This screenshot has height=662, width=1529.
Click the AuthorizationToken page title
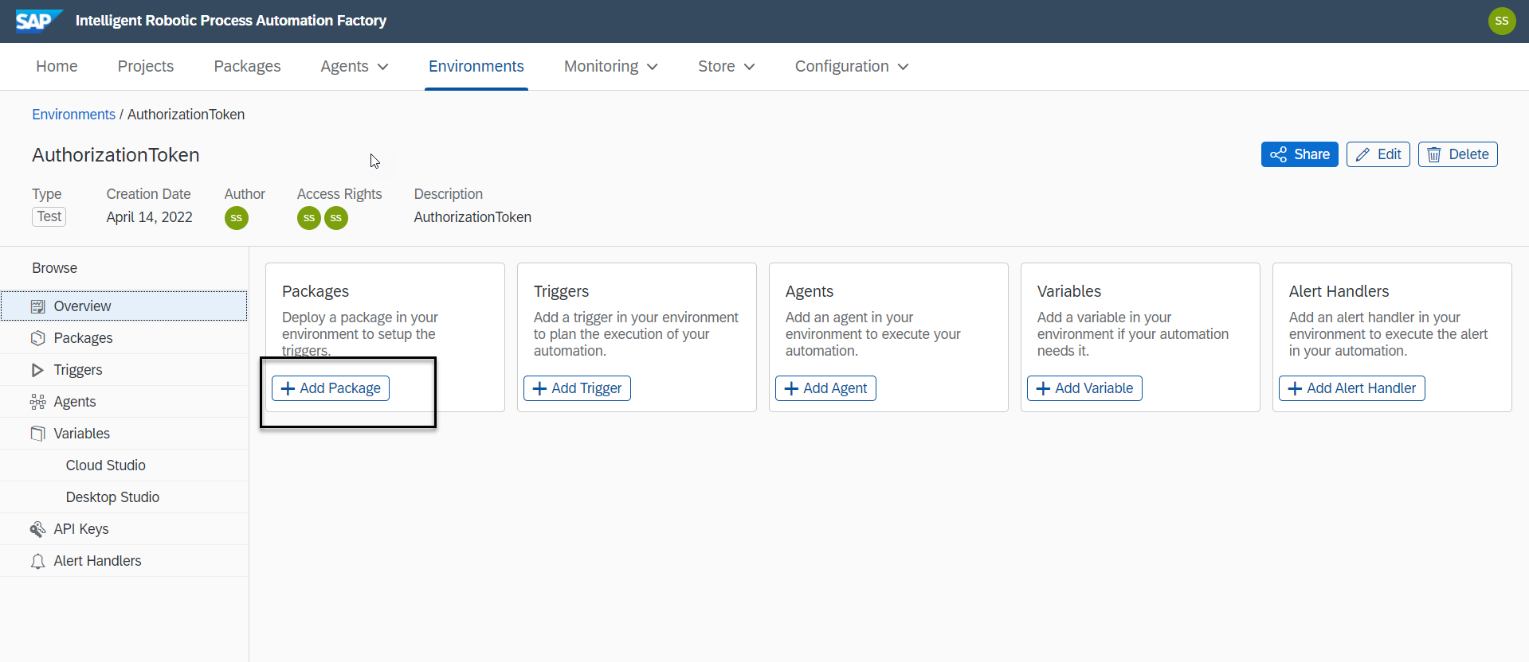[x=116, y=155]
